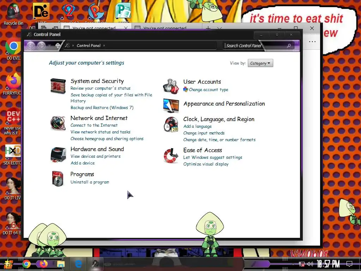Image resolution: width=361 pixels, height=271 pixels.
Task: Expand the breadcrumb arrow after Control Panel
Action: (104, 46)
